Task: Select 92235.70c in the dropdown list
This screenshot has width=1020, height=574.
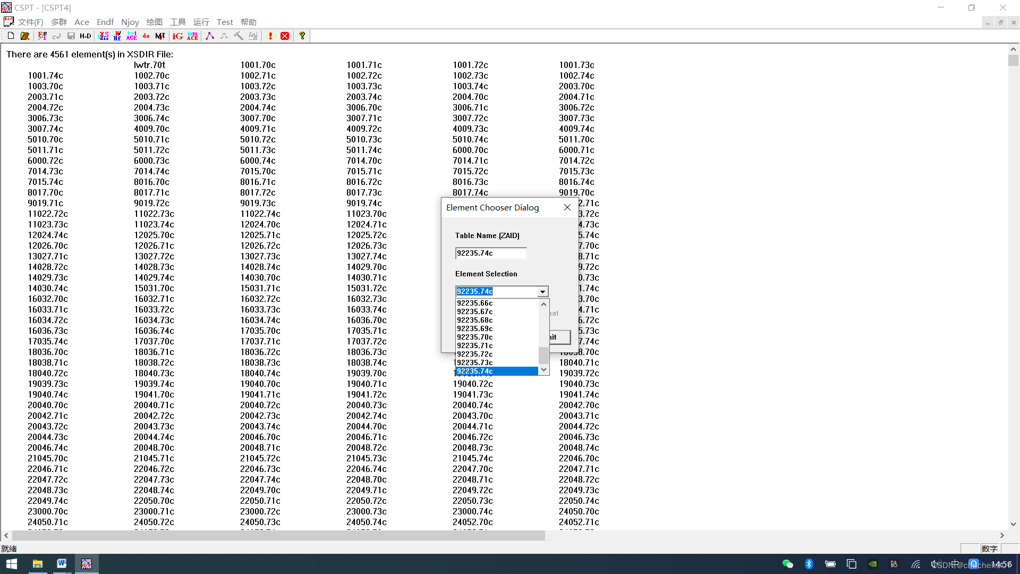Action: [x=475, y=337]
